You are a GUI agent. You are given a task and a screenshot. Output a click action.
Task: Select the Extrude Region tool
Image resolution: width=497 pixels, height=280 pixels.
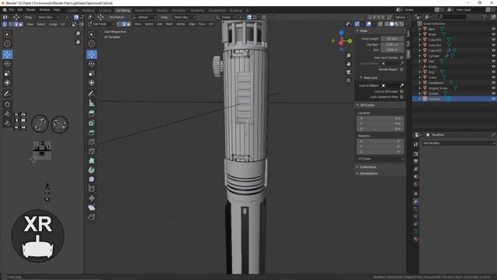point(92,114)
